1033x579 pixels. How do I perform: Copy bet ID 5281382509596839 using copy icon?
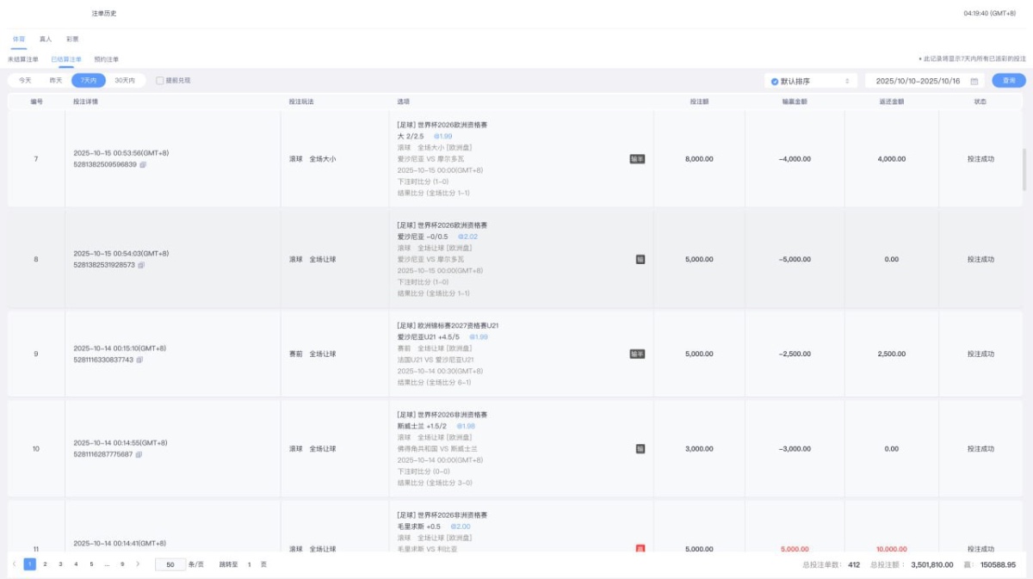pos(143,164)
